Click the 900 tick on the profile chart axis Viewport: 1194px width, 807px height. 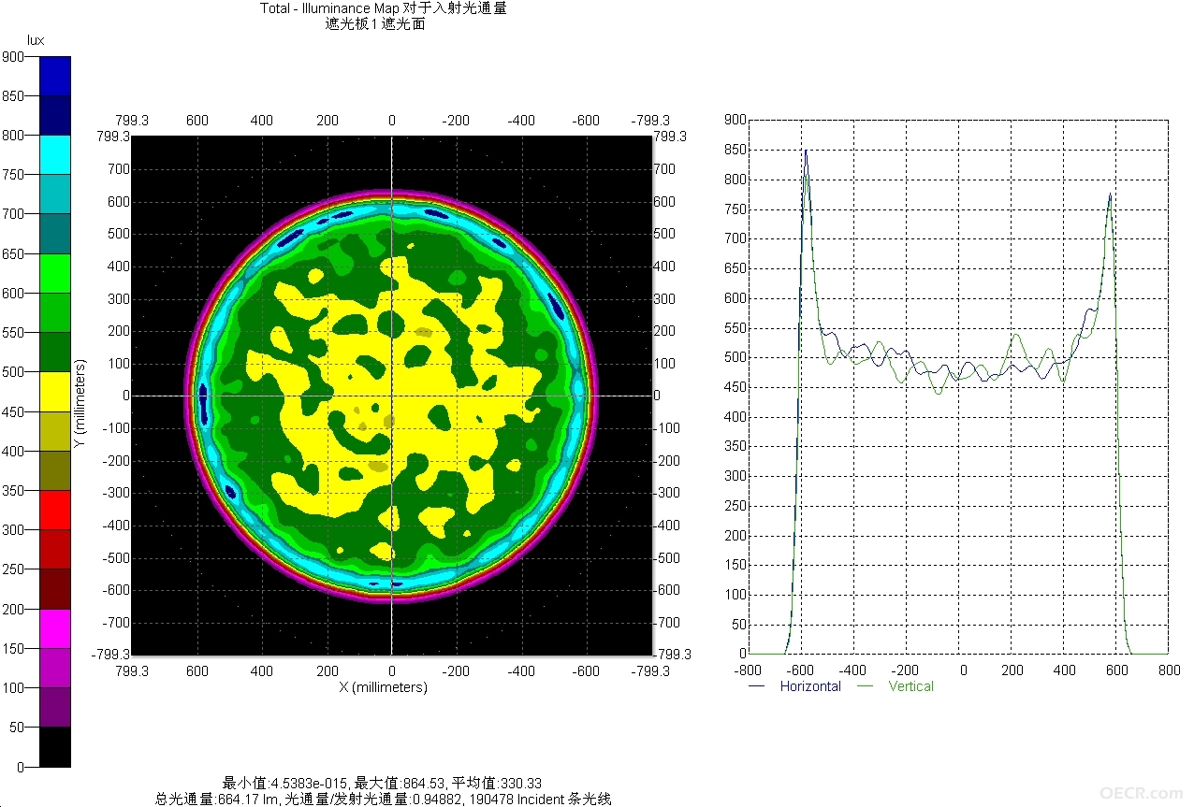(735, 121)
